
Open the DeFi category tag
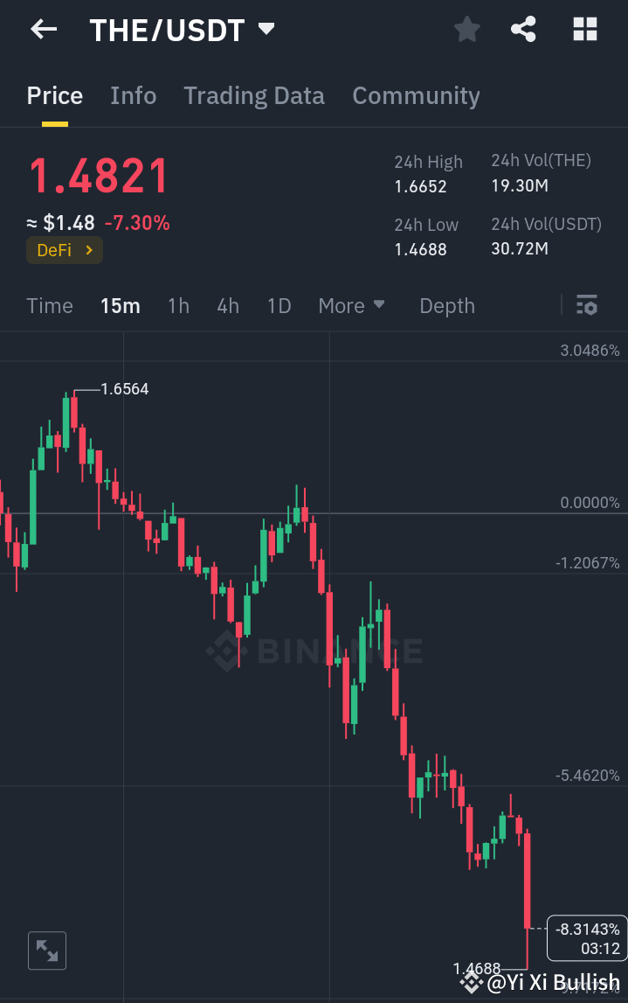pyautogui.click(x=64, y=249)
